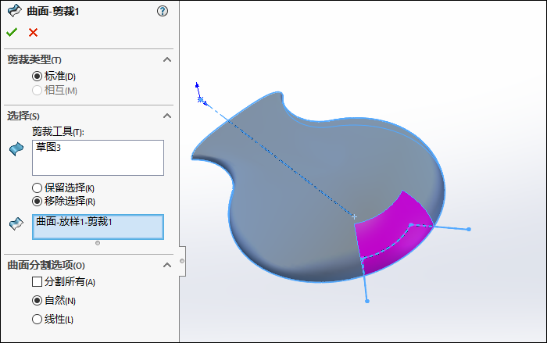Choose the 移除选择(R) option
547x343 pixels.
pos(37,202)
